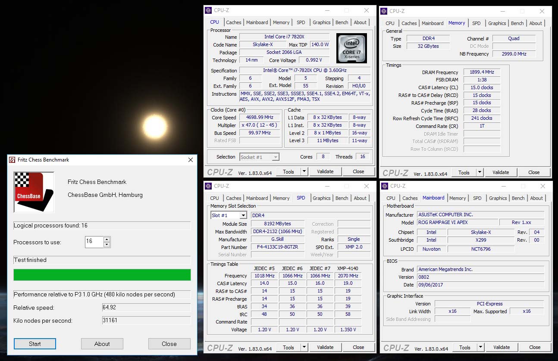Click the CPU-Z icon in the Mainboard window title bar
Viewport: 558px width, 361px height.
385,186
